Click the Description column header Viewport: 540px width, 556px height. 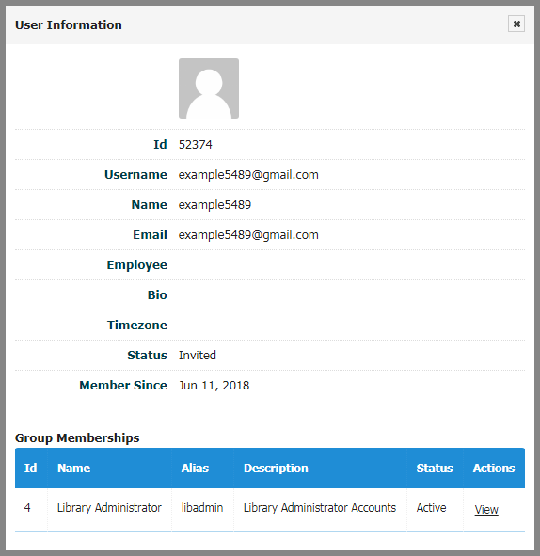point(320,469)
